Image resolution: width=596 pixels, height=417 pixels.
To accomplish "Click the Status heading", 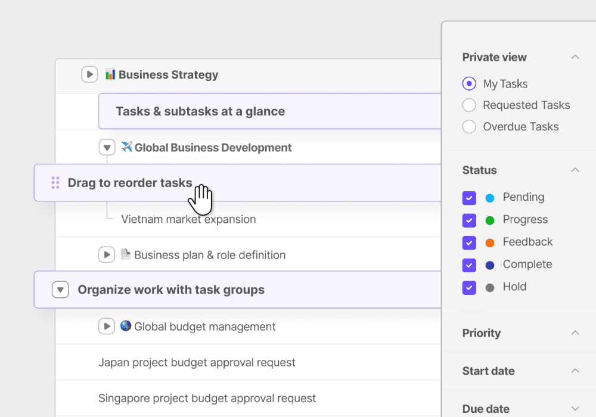I will click(x=479, y=170).
